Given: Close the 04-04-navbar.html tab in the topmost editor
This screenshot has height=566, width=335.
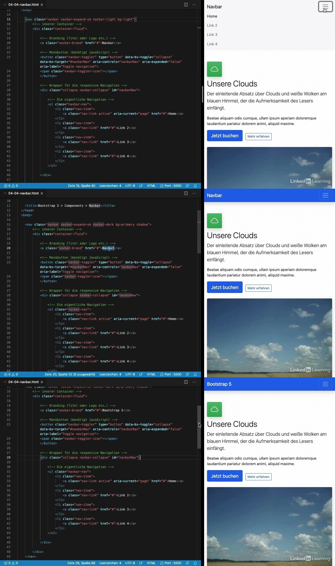Looking at the screenshot, I should pyautogui.click(x=42, y=5).
